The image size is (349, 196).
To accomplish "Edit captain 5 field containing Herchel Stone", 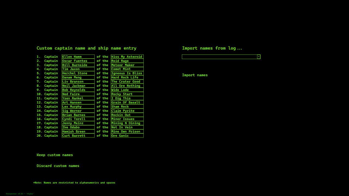I will [78, 73].
